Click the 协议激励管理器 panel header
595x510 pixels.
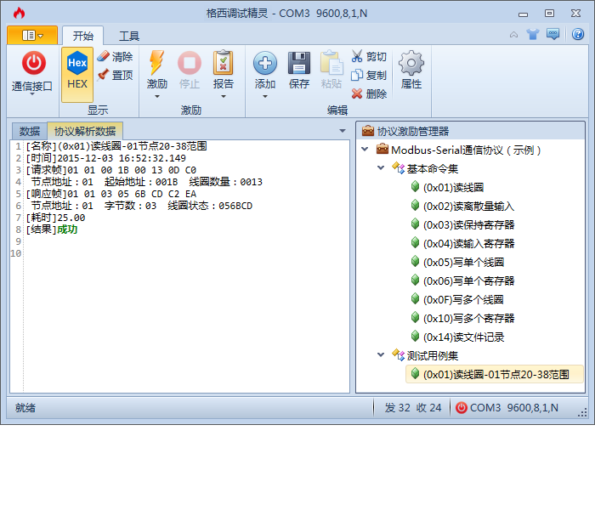coord(471,131)
